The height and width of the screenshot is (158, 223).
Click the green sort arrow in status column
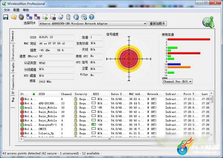(x=34, y=94)
